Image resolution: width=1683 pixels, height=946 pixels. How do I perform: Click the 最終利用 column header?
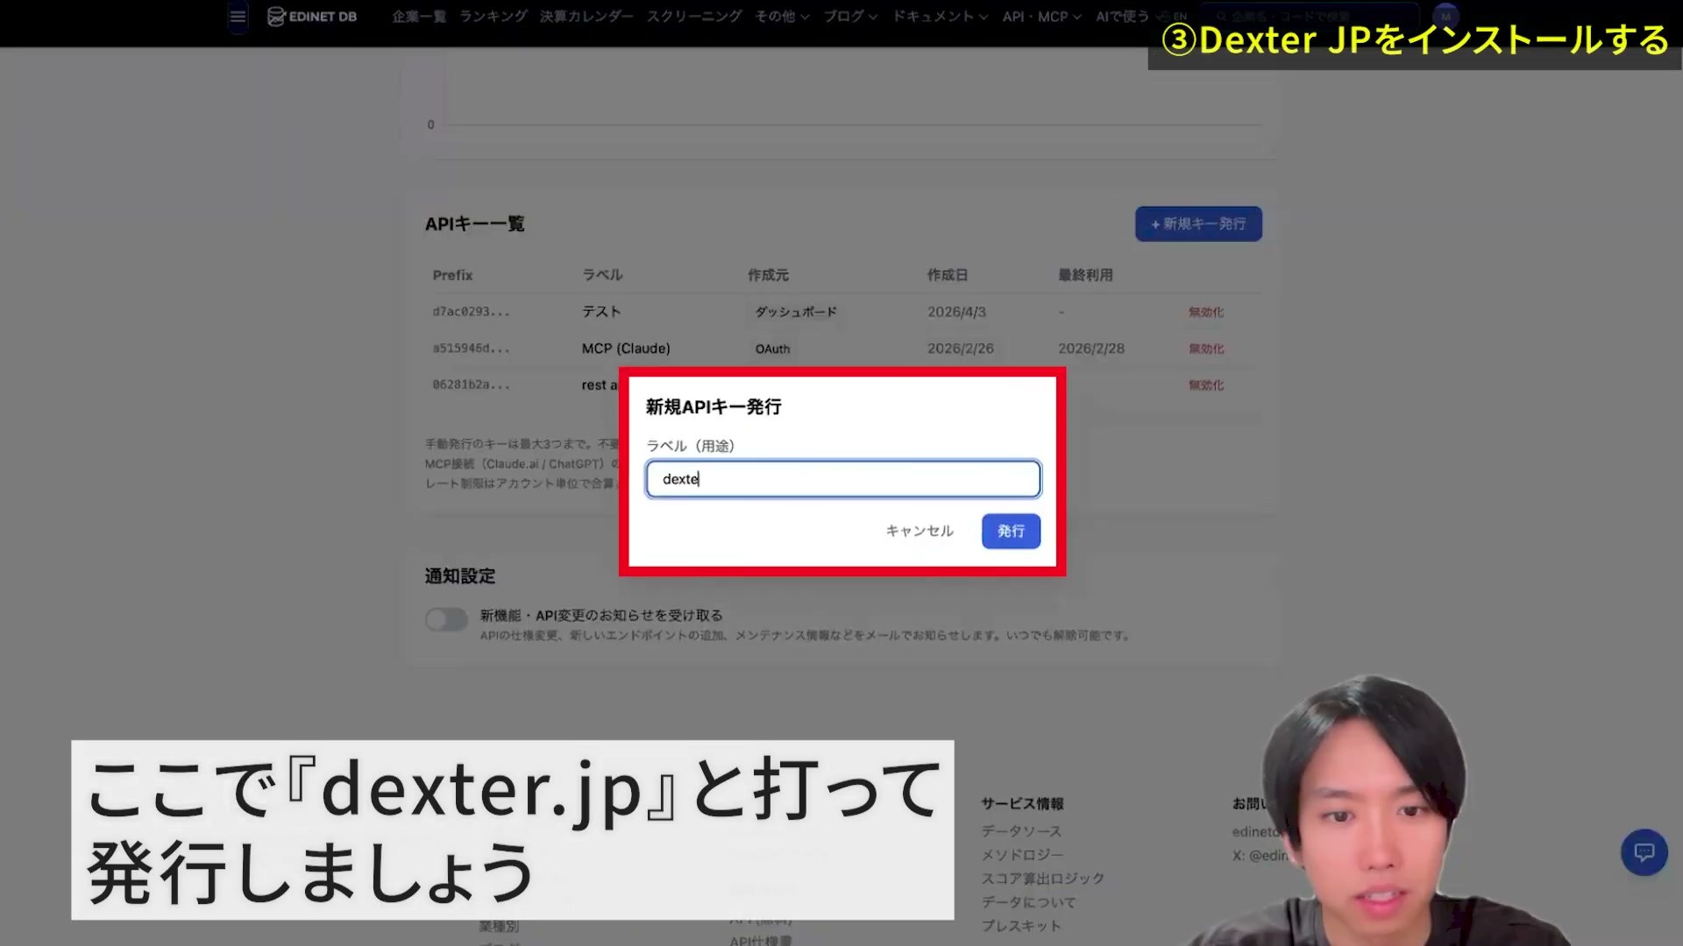[x=1085, y=275]
